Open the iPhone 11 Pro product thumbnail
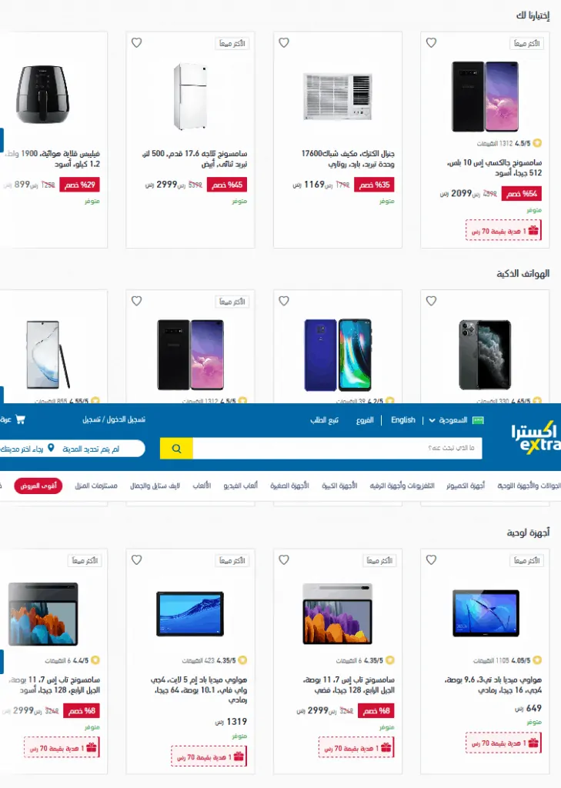Viewport: 561px width, 788px height. point(485,355)
